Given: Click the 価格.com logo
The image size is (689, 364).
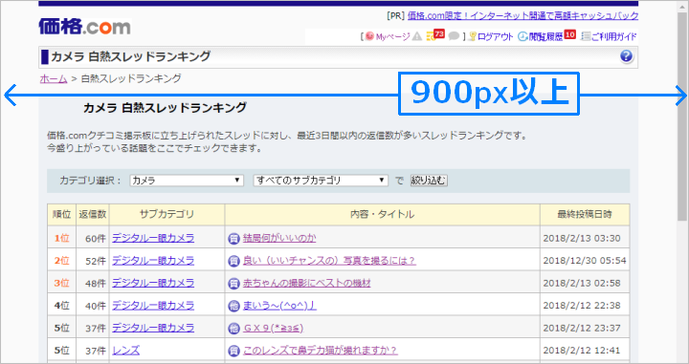Looking at the screenshot, I should pyautogui.click(x=84, y=27).
